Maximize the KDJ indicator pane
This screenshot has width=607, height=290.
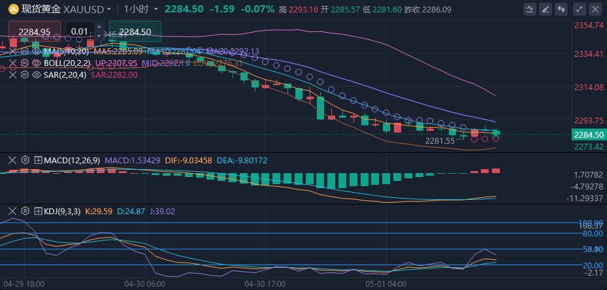[38, 211]
